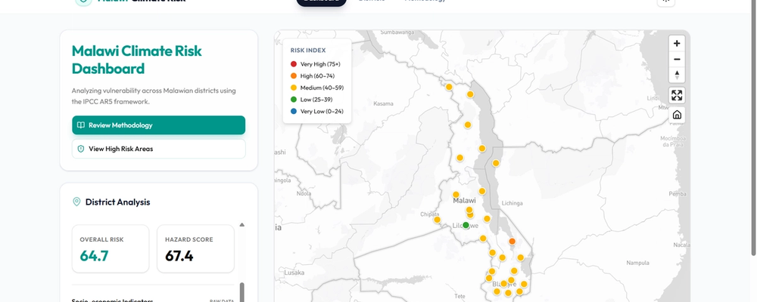Click the IPCC AR5 framework description text
This screenshot has height=302, width=757.
coord(154,96)
